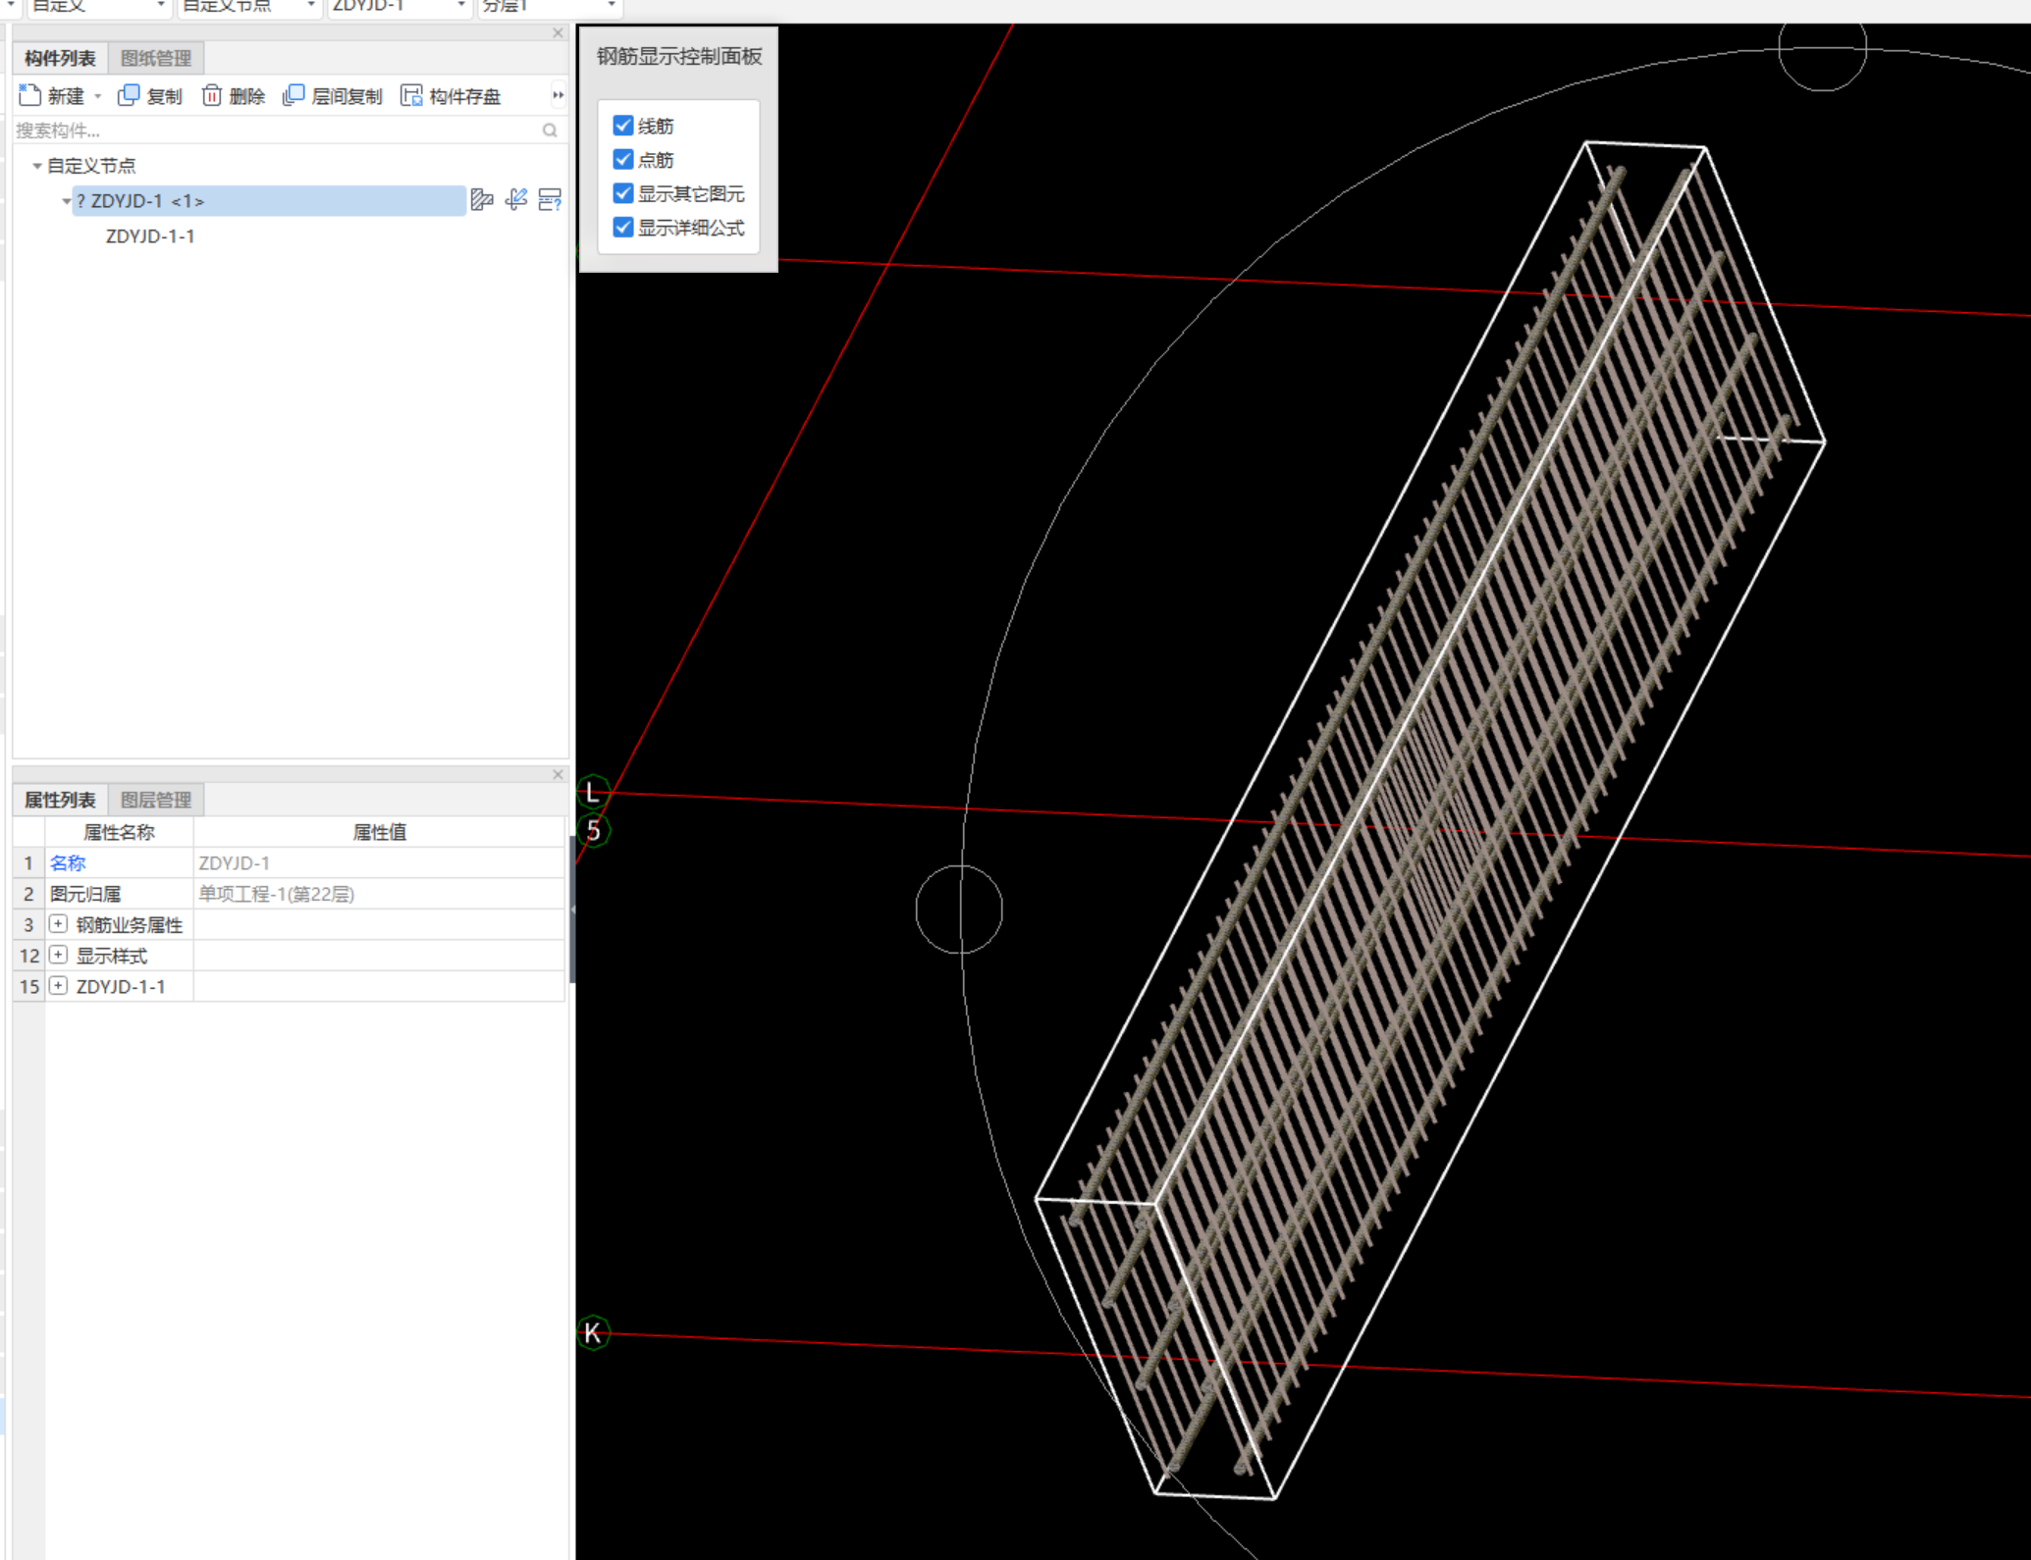Click the 删除 delete trash icon
Viewport: 2031px width, 1560px height.
point(212,95)
